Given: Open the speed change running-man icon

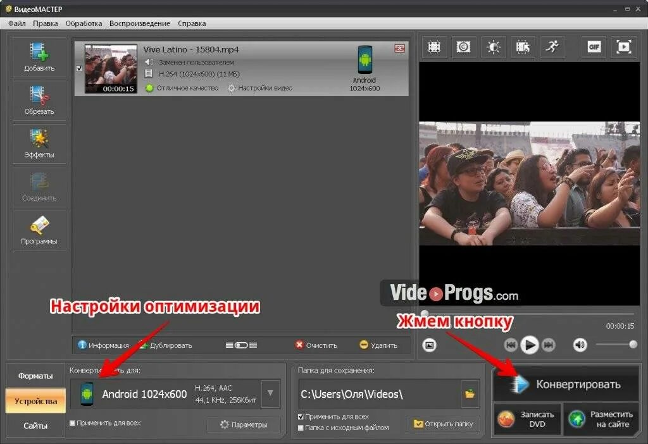Looking at the screenshot, I should (x=552, y=47).
